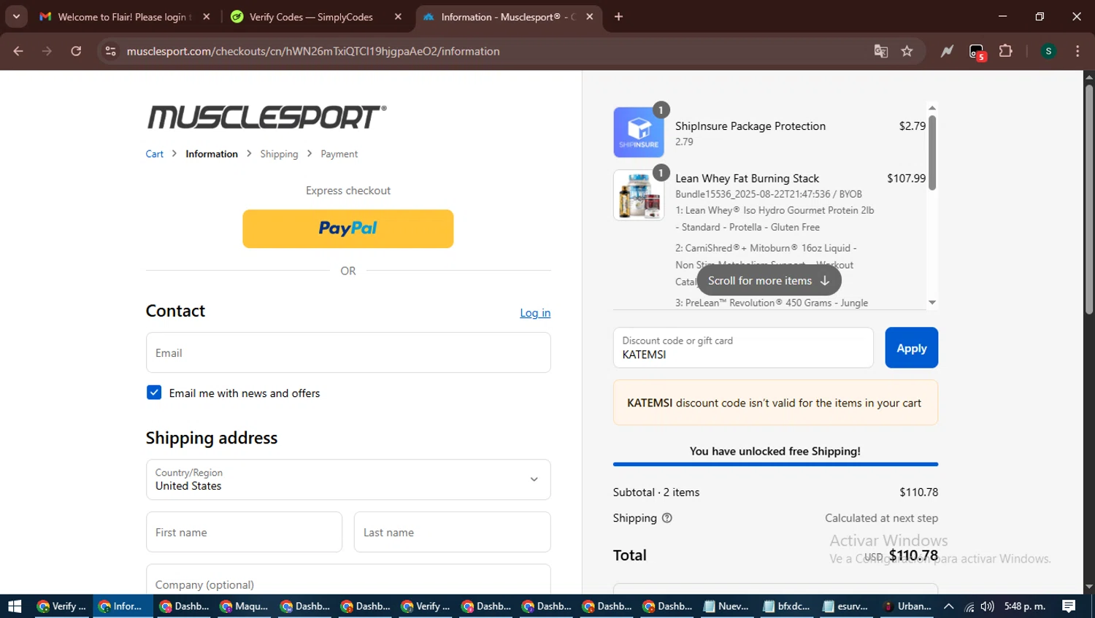
Task: Open the tab search dropdown arrow
Action: pos(16,16)
